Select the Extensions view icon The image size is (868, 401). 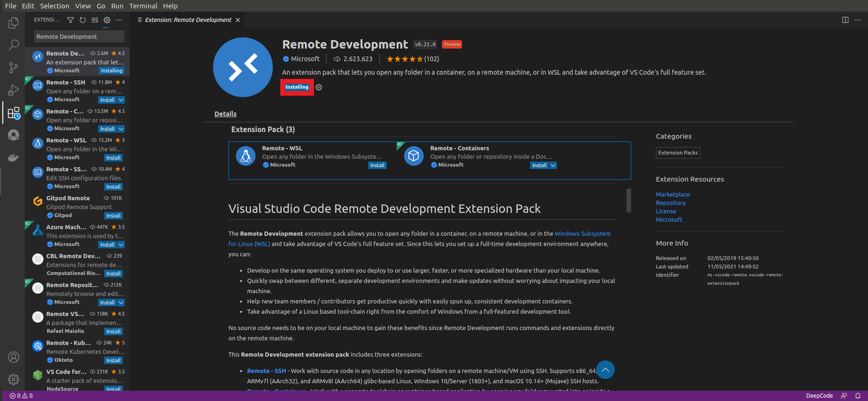pyautogui.click(x=14, y=113)
